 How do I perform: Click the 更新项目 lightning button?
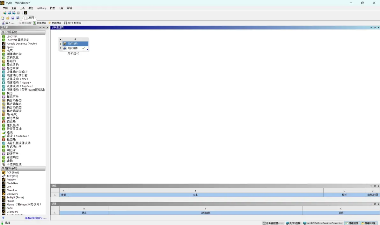coord(55,23)
